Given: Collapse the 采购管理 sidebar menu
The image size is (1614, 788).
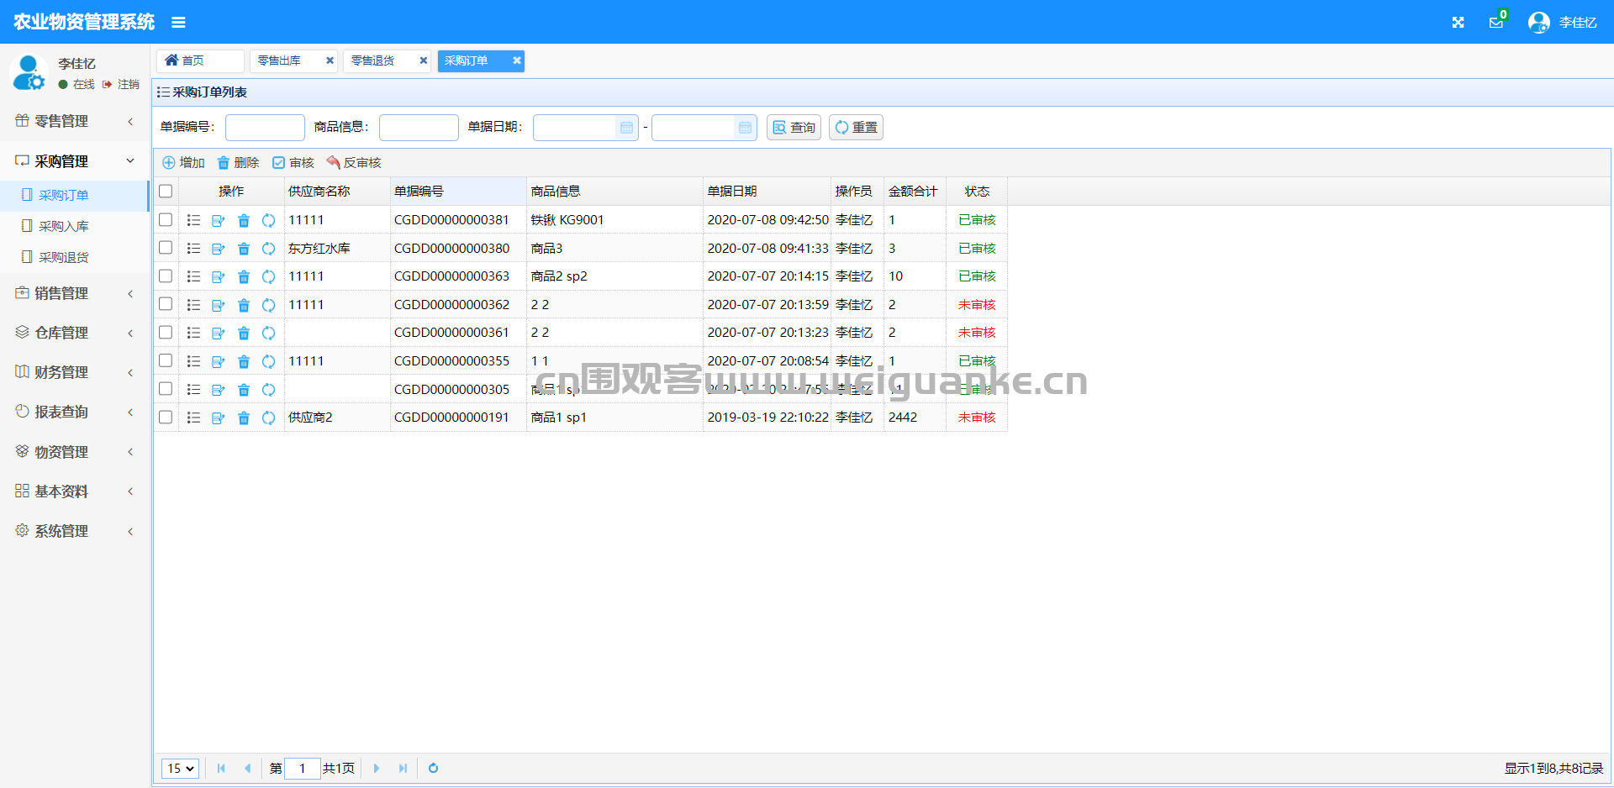Looking at the screenshot, I should pyautogui.click(x=75, y=160).
